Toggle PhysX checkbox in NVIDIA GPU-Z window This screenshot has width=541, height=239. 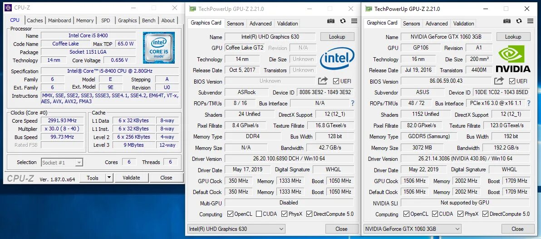pos(460,214)
